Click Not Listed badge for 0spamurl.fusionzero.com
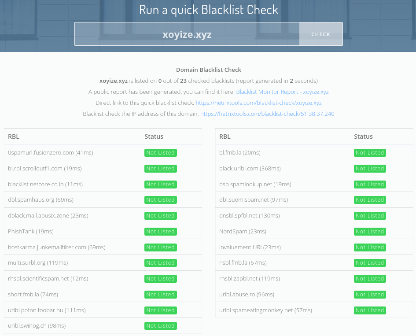 (161, 153)
